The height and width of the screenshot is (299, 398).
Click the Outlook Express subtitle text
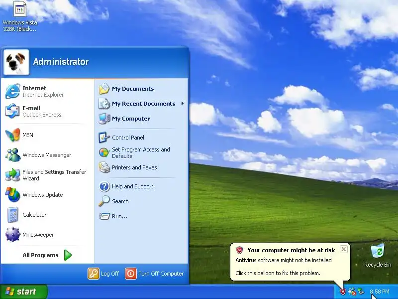pyautogui.click(x=42, y=115)
